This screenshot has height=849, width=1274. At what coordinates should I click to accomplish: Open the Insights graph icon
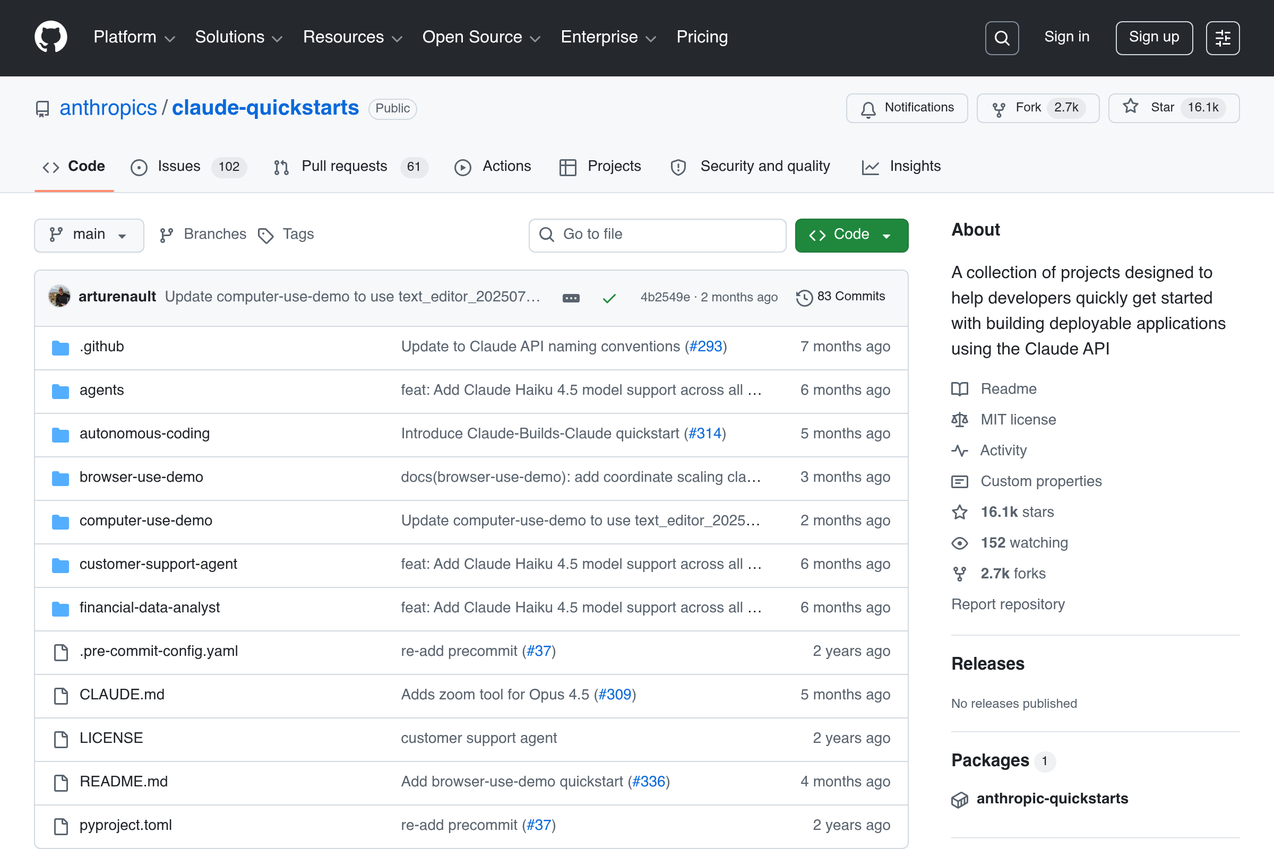click(870, 167)
